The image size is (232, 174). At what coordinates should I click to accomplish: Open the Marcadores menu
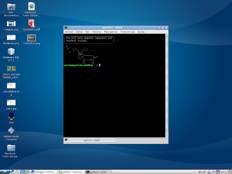[x=111, y=32]
